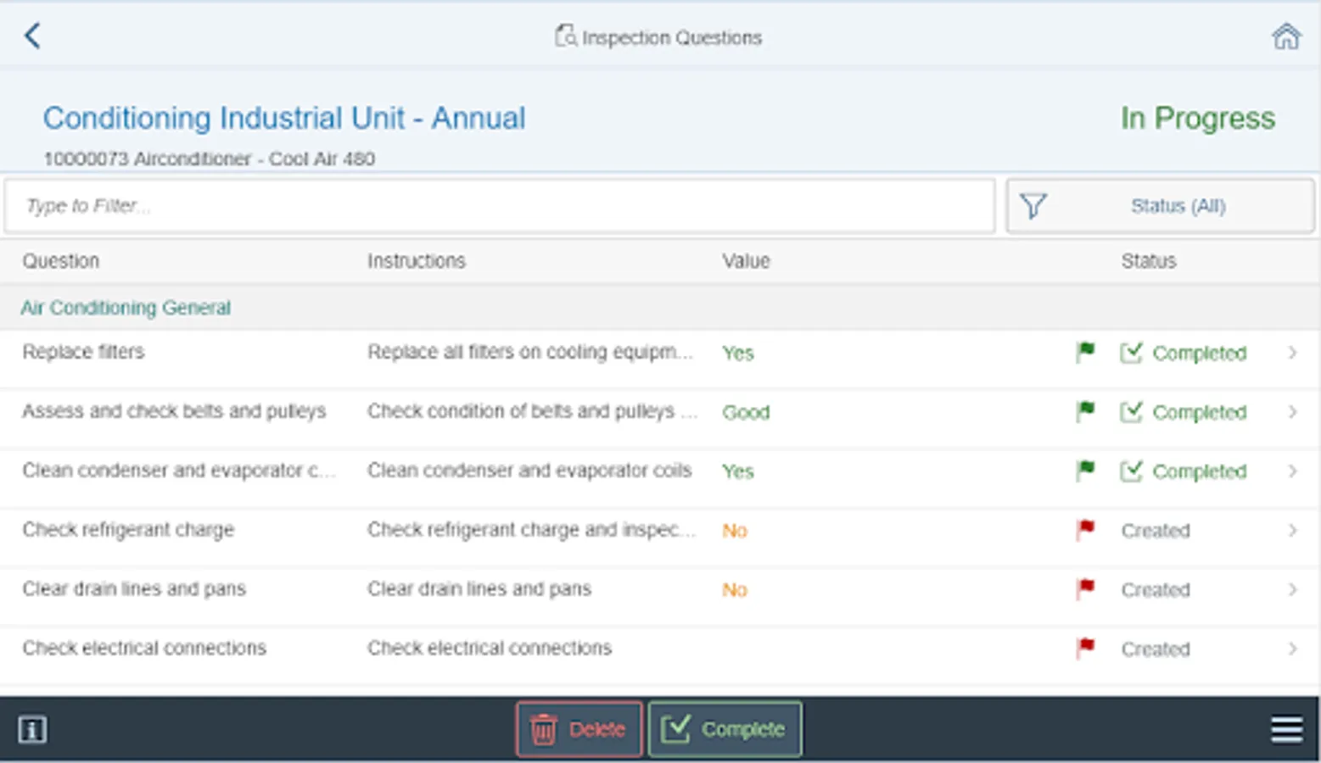This screenshot has width=1321, height=763.
Task: Click the red flag on Check refrigerant charge
Action: (x=1085, y=530)
